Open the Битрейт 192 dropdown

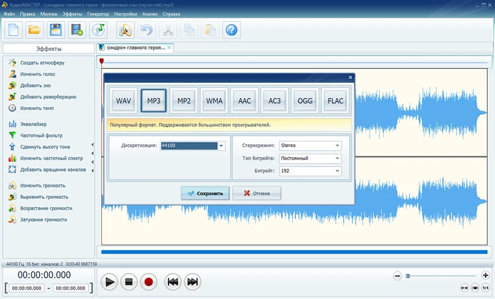[x=310, y=171]
